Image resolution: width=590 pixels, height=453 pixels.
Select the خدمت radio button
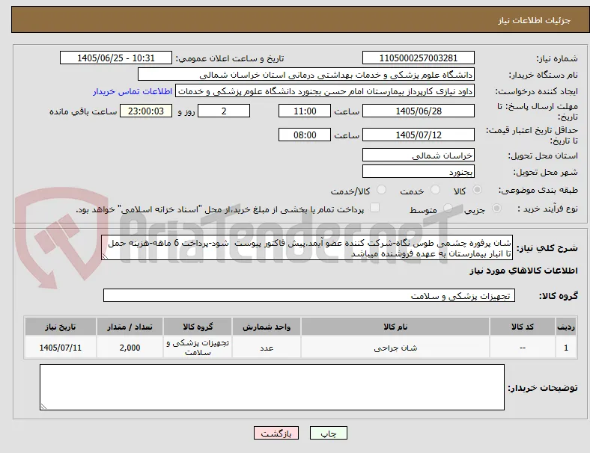tap(435, 190)
